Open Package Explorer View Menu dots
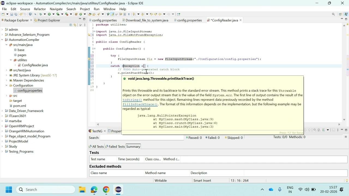 pyautogui.click(x=85, y=25)
